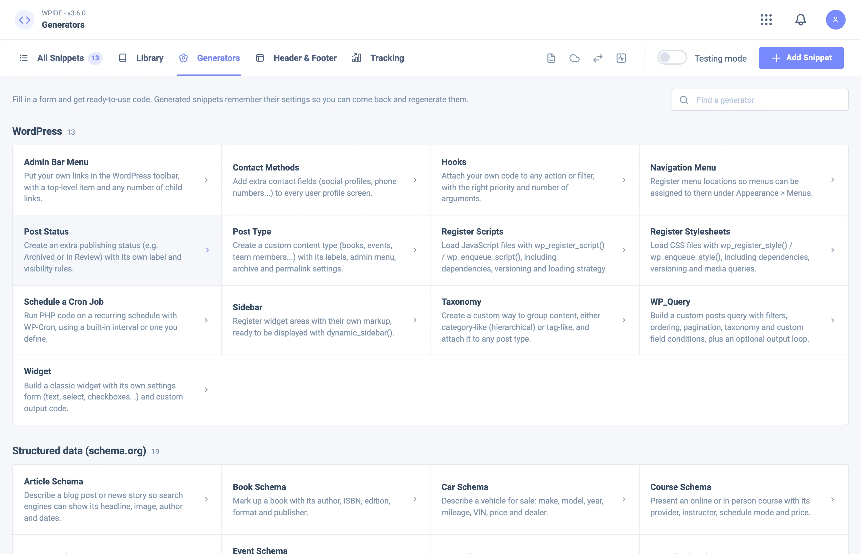The image size is (861, 554).
Task: Open the Register Stylesheets generator title
Action: [690, 232]
